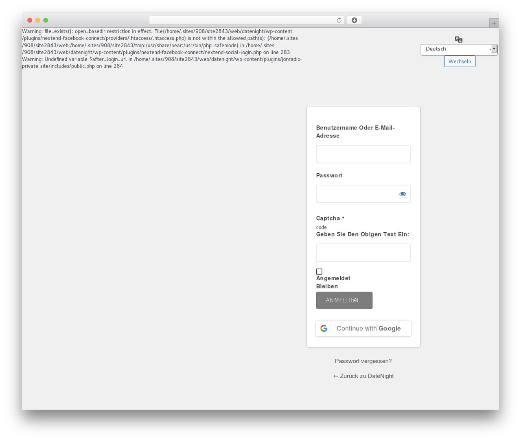Open a new tab with plus button
The image size is (521, 441).
tap(494, 23)
